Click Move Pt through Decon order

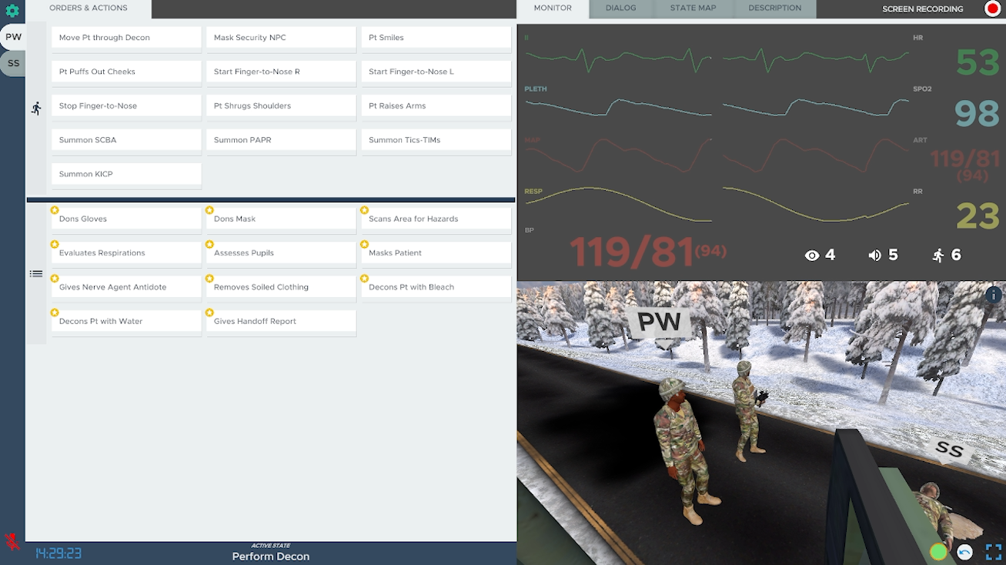click(x=126, y=38)
